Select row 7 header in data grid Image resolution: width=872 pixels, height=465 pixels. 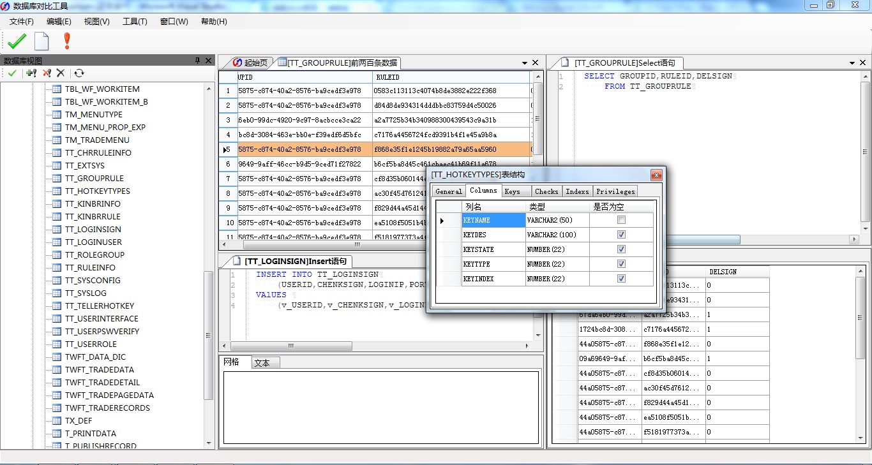tap(229, 179)
